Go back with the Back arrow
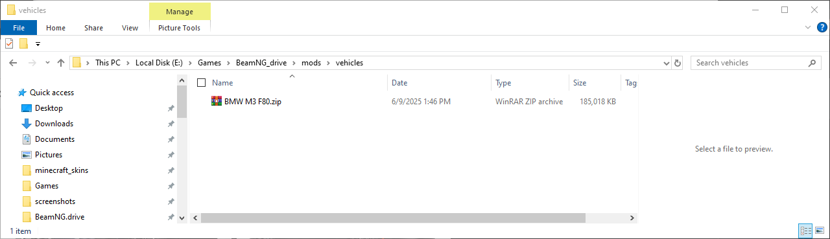 coord(13,63)
